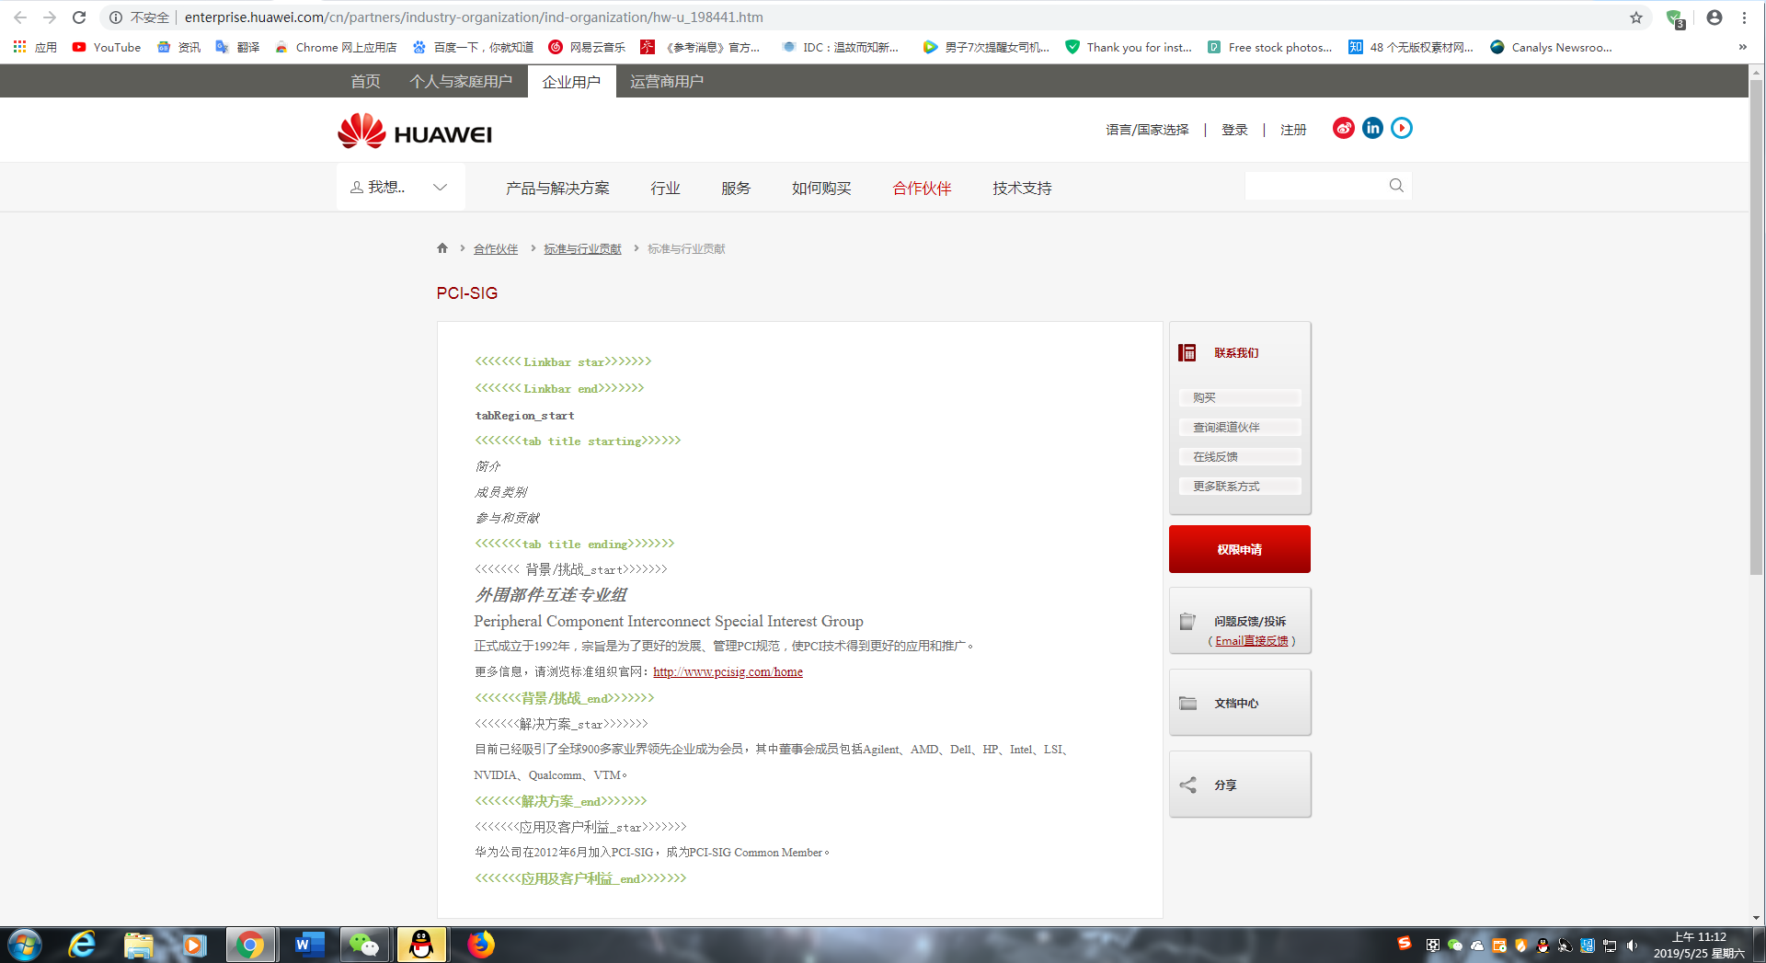Open WeChat from the taskbar

(x=364, y=945)
